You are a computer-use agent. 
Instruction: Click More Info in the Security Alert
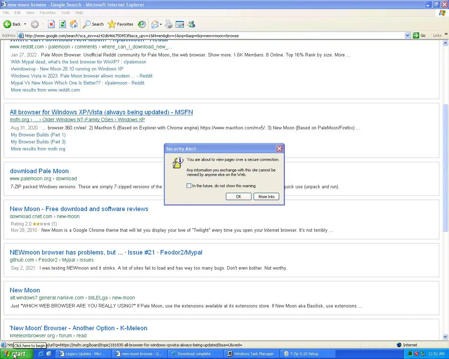click(267, 196)
